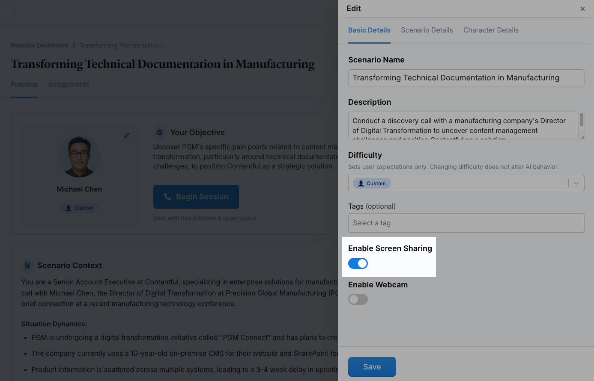
Task: Click the person icon in Custom difficulty chip
Action: pyautogui.click(x=361, y=183)
